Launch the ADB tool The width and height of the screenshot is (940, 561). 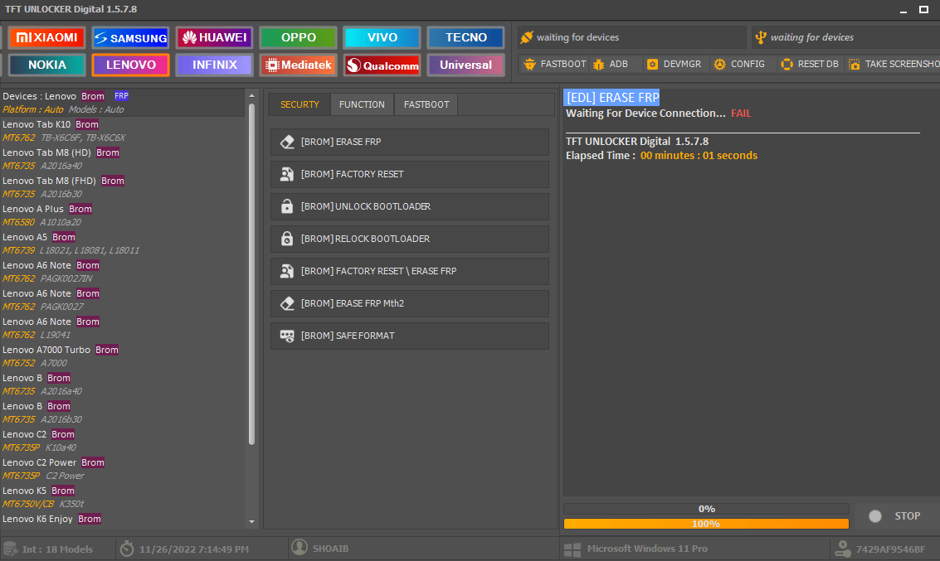613,63
